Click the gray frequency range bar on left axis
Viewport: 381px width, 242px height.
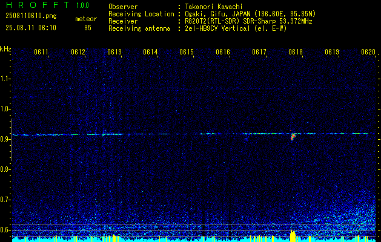click(x=12, y=140)
